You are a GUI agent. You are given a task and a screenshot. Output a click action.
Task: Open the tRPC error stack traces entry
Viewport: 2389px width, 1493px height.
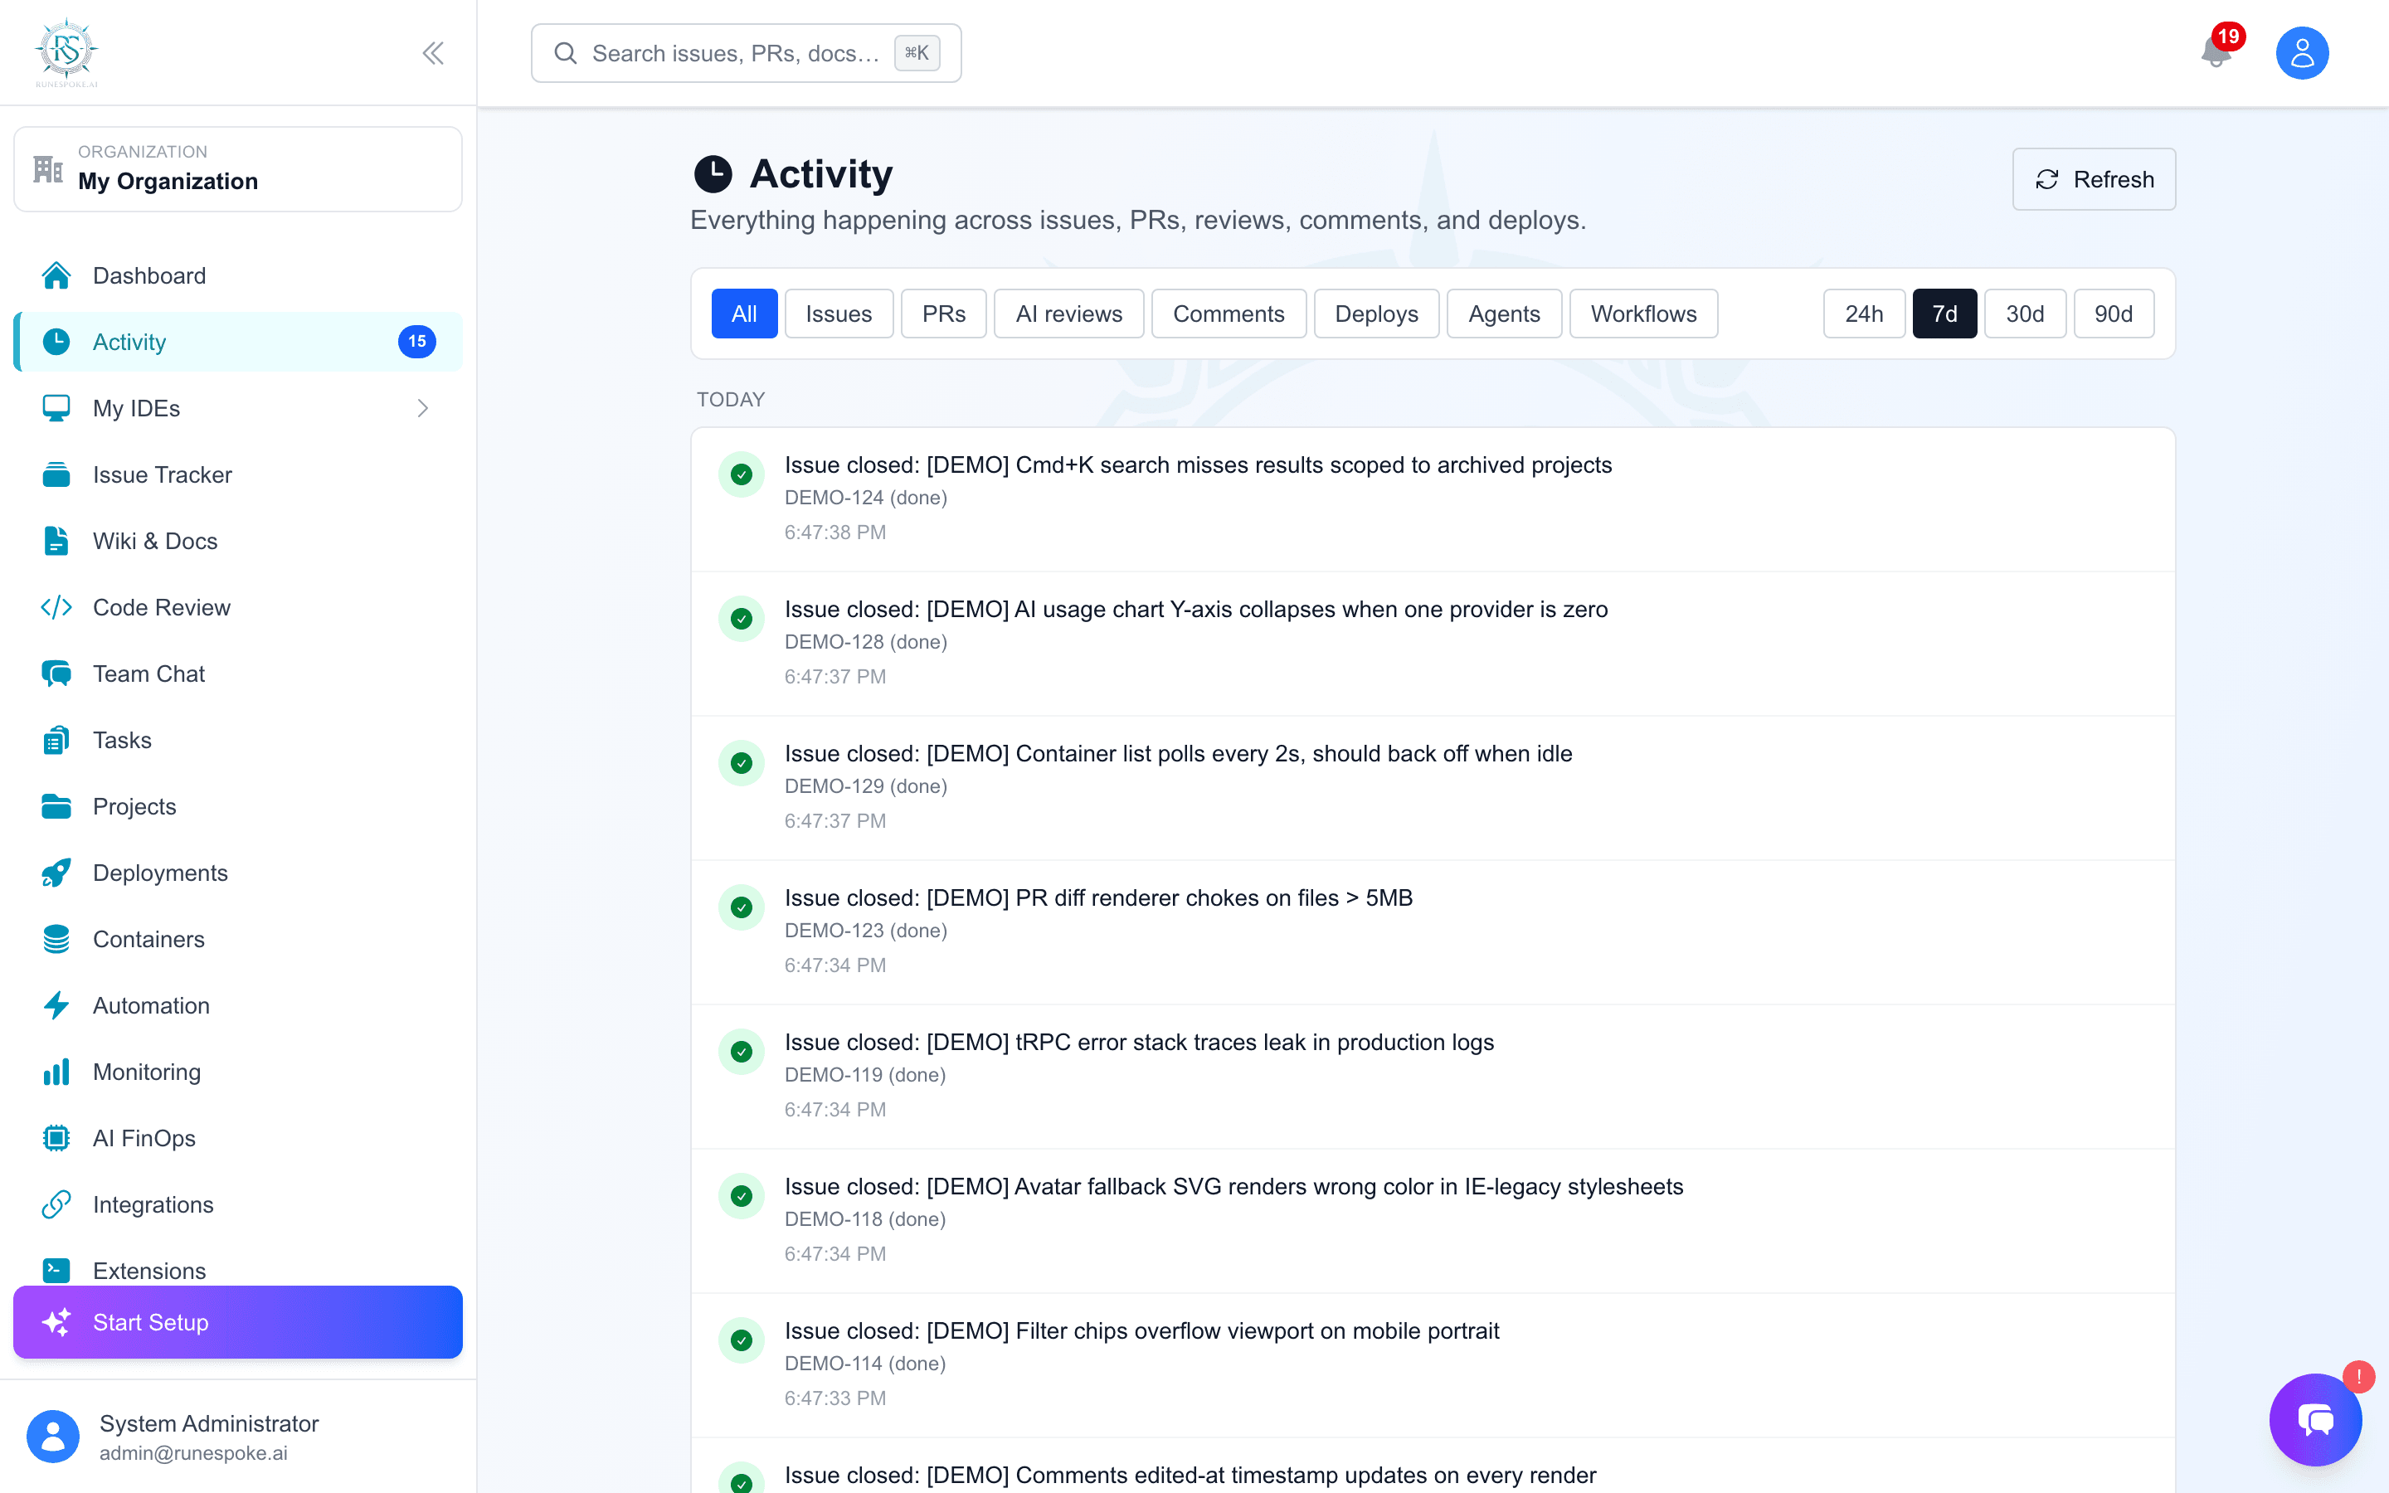point(1433,1075)
